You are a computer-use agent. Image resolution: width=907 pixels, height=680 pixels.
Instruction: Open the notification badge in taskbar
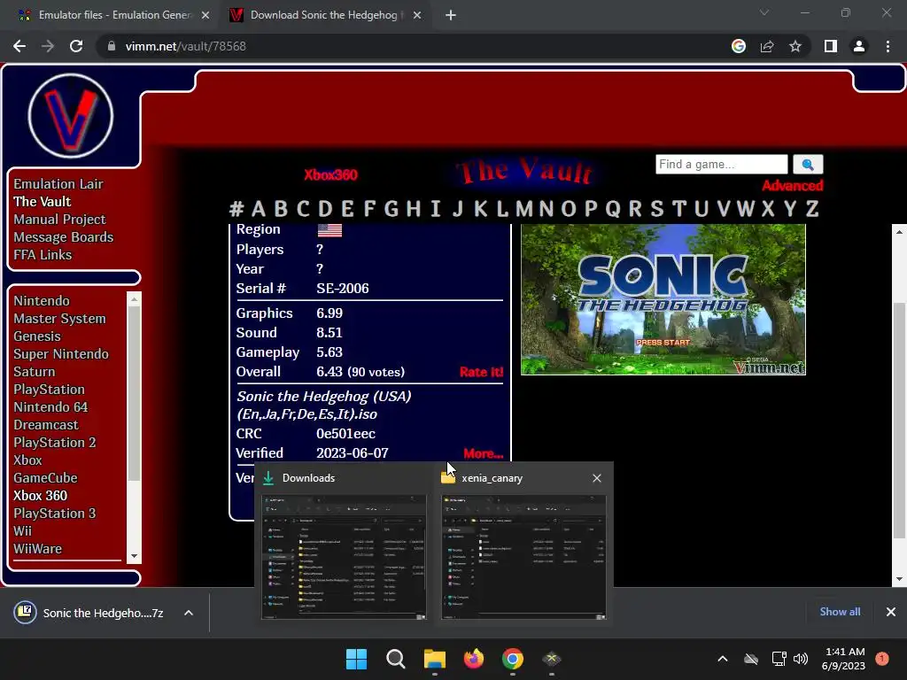click(x=882, y=658)
